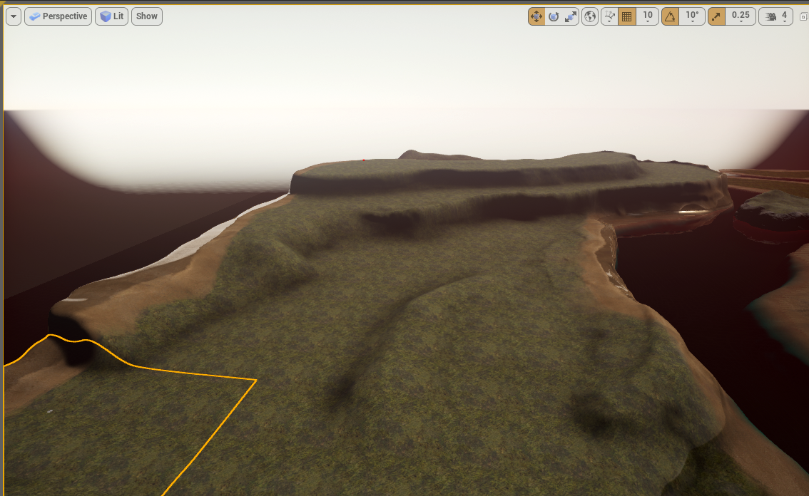Open camera speed setting showing 4
809x496 pixels.
[776, 16]
